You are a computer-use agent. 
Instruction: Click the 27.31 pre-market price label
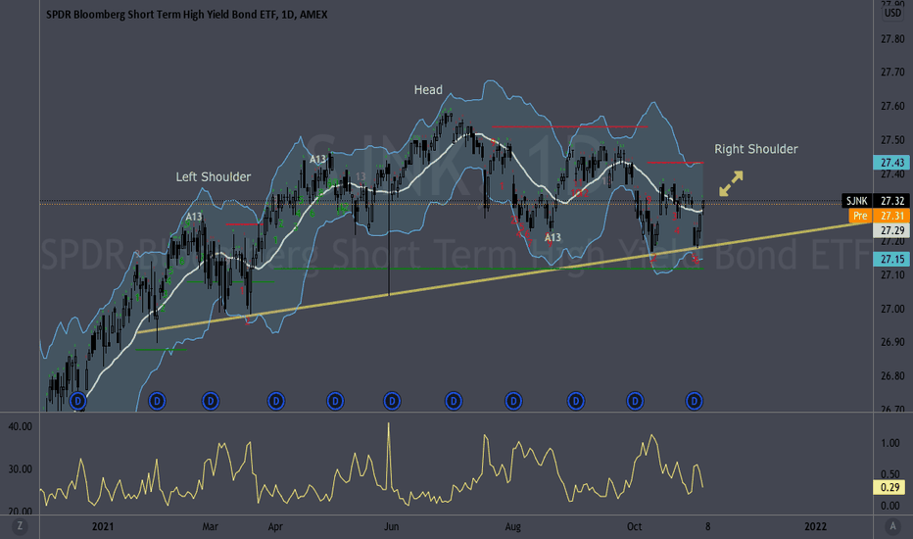892,216
